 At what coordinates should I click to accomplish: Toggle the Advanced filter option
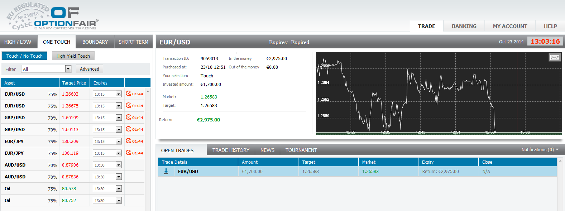[x=89, y=69]
